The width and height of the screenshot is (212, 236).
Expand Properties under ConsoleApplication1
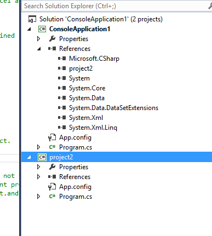(x=38, y=39)
